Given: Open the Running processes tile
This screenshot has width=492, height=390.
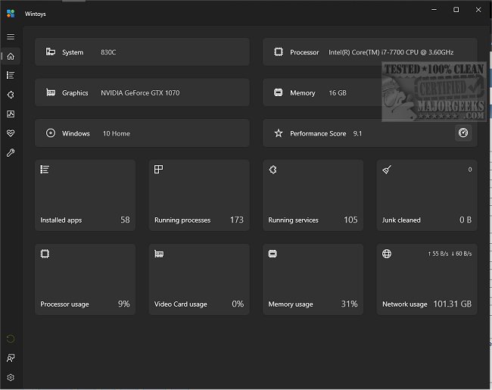Looking at the screenshot, I should click(199, 195).
